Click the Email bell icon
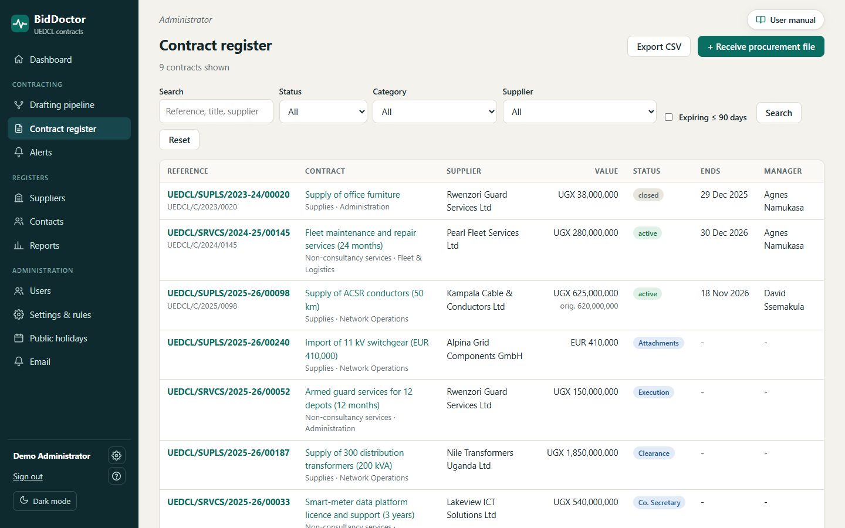Image resolution: width=845 pixels, height=528 pixels. point(19,361)
